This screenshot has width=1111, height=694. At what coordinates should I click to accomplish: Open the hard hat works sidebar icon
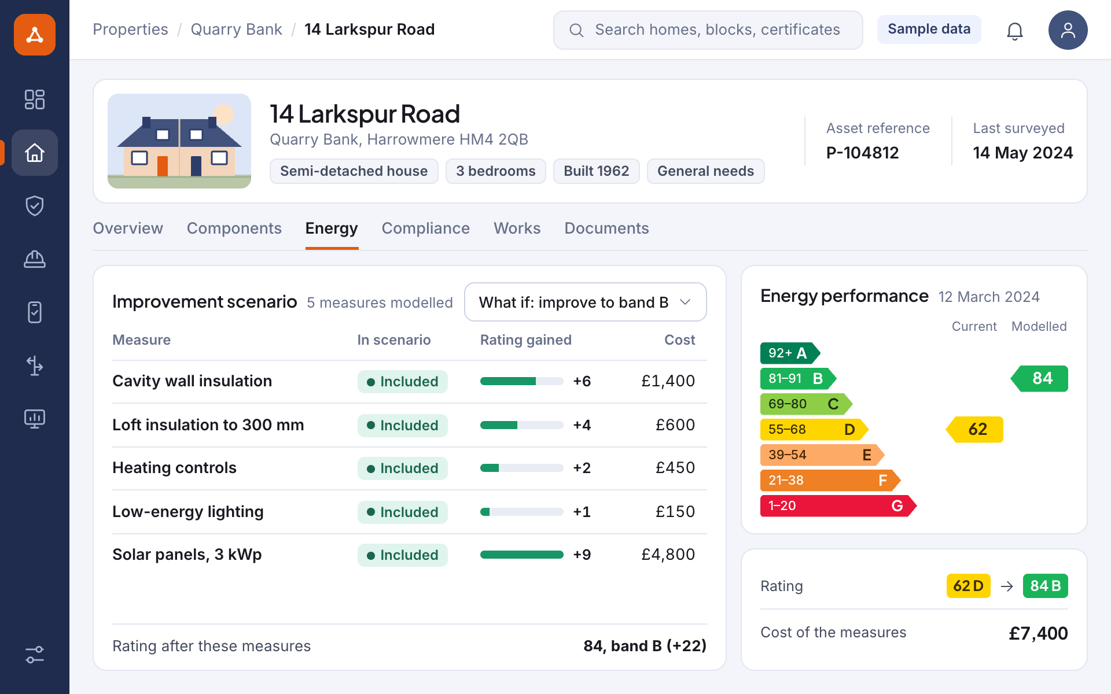coord(35,259)
